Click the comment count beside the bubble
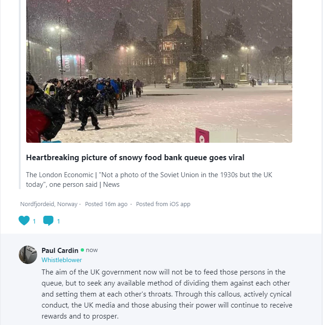The height and width of the screenshot is (325, 323). (58, 221)
